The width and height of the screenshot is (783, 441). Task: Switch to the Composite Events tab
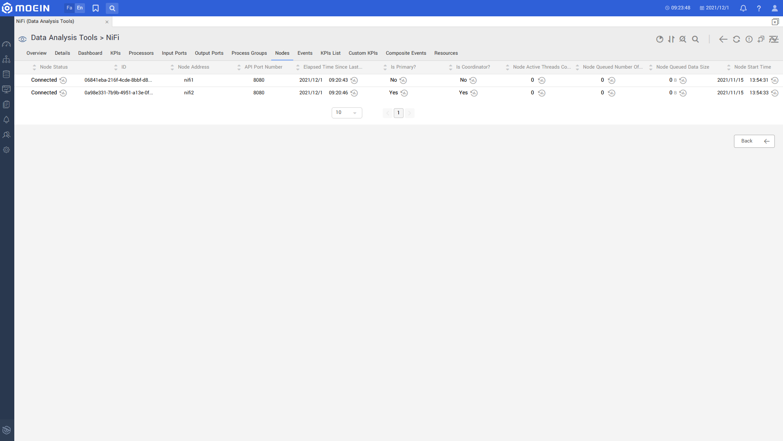406,53
